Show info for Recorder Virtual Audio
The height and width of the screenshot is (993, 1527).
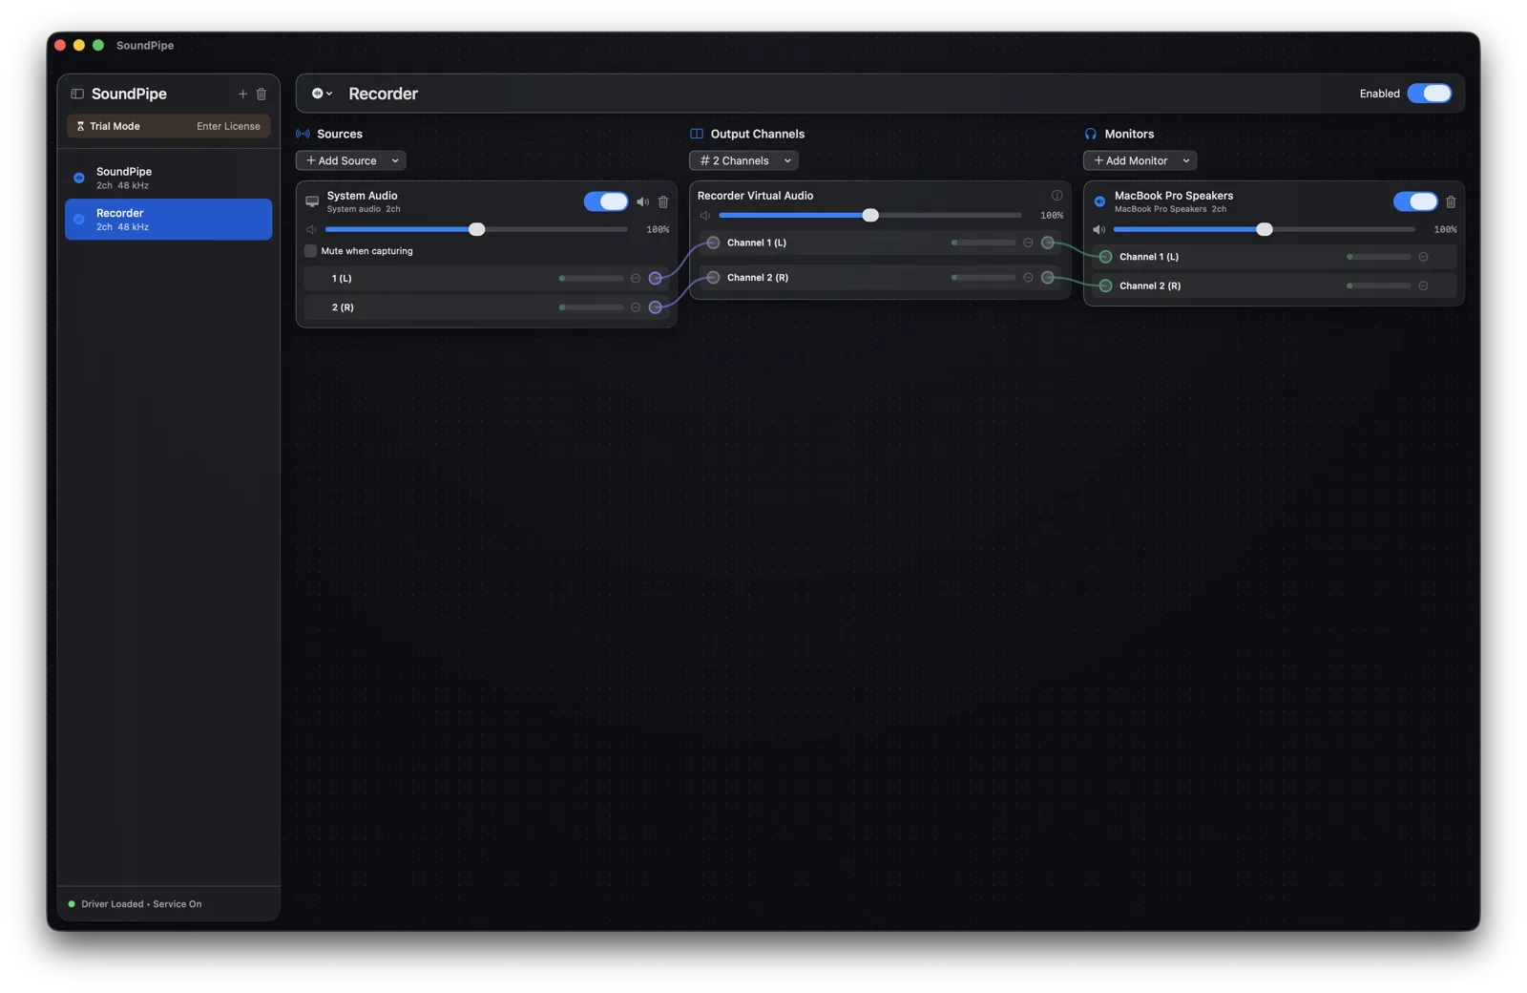(1056, 196)
